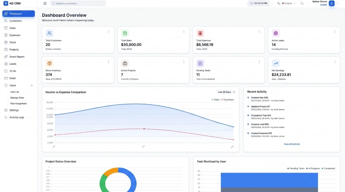Image resolution: width=345 pixels, height=192 pixels.
Task: Click the Email sidebar envelope icon
Action: (6, 78)
